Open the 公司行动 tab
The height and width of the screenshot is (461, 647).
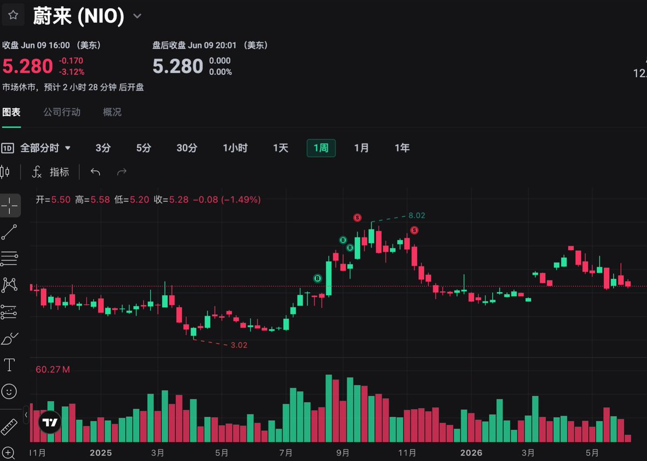62,112
